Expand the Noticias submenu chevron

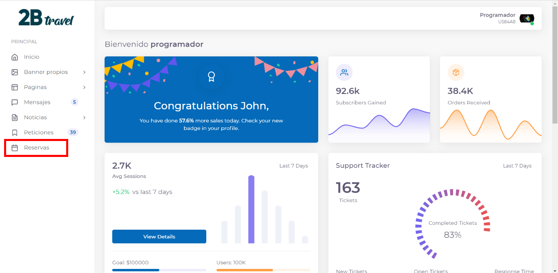[84, 117]
